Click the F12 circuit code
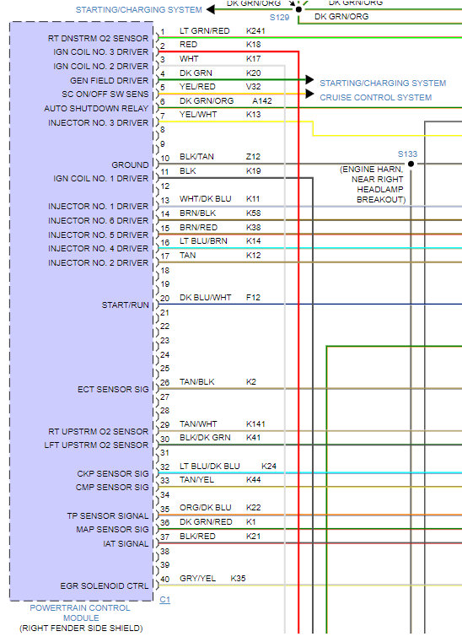Screen dimensions: 462x642 (253, 297)
